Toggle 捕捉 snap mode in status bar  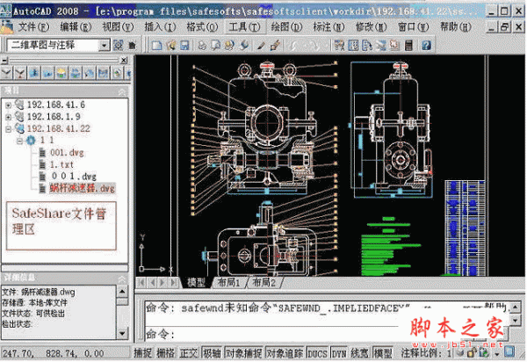click(143, 353)
